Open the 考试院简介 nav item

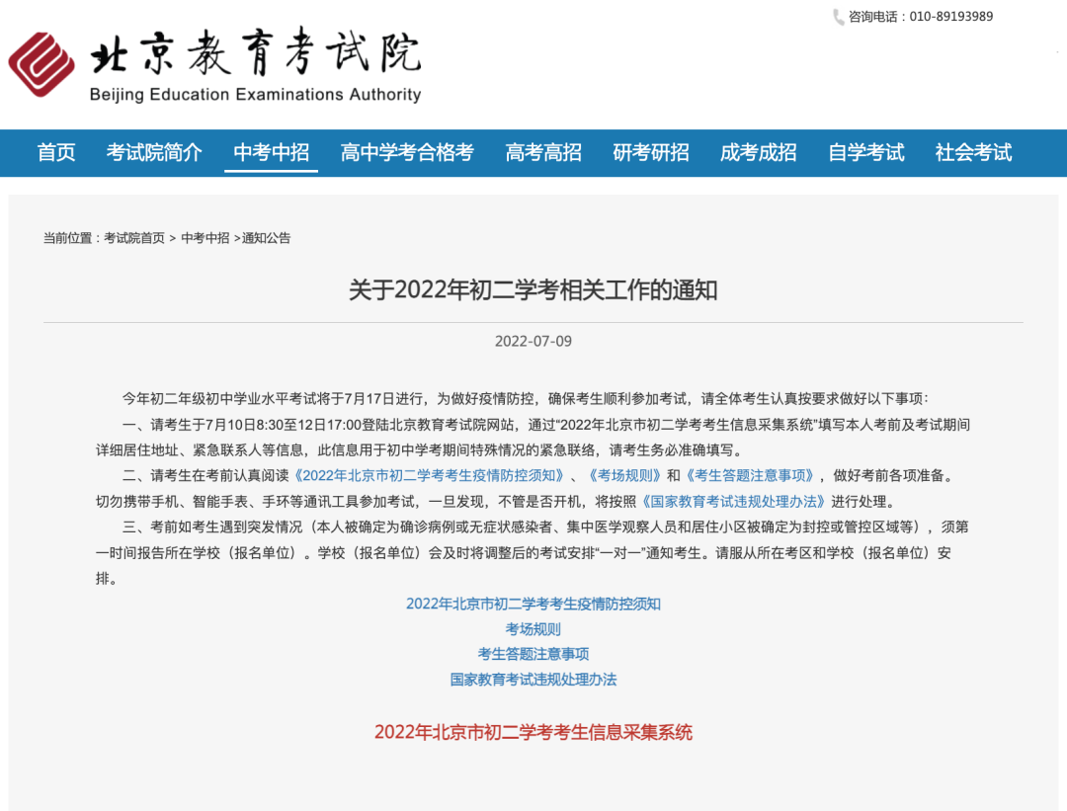pos(154,152)
